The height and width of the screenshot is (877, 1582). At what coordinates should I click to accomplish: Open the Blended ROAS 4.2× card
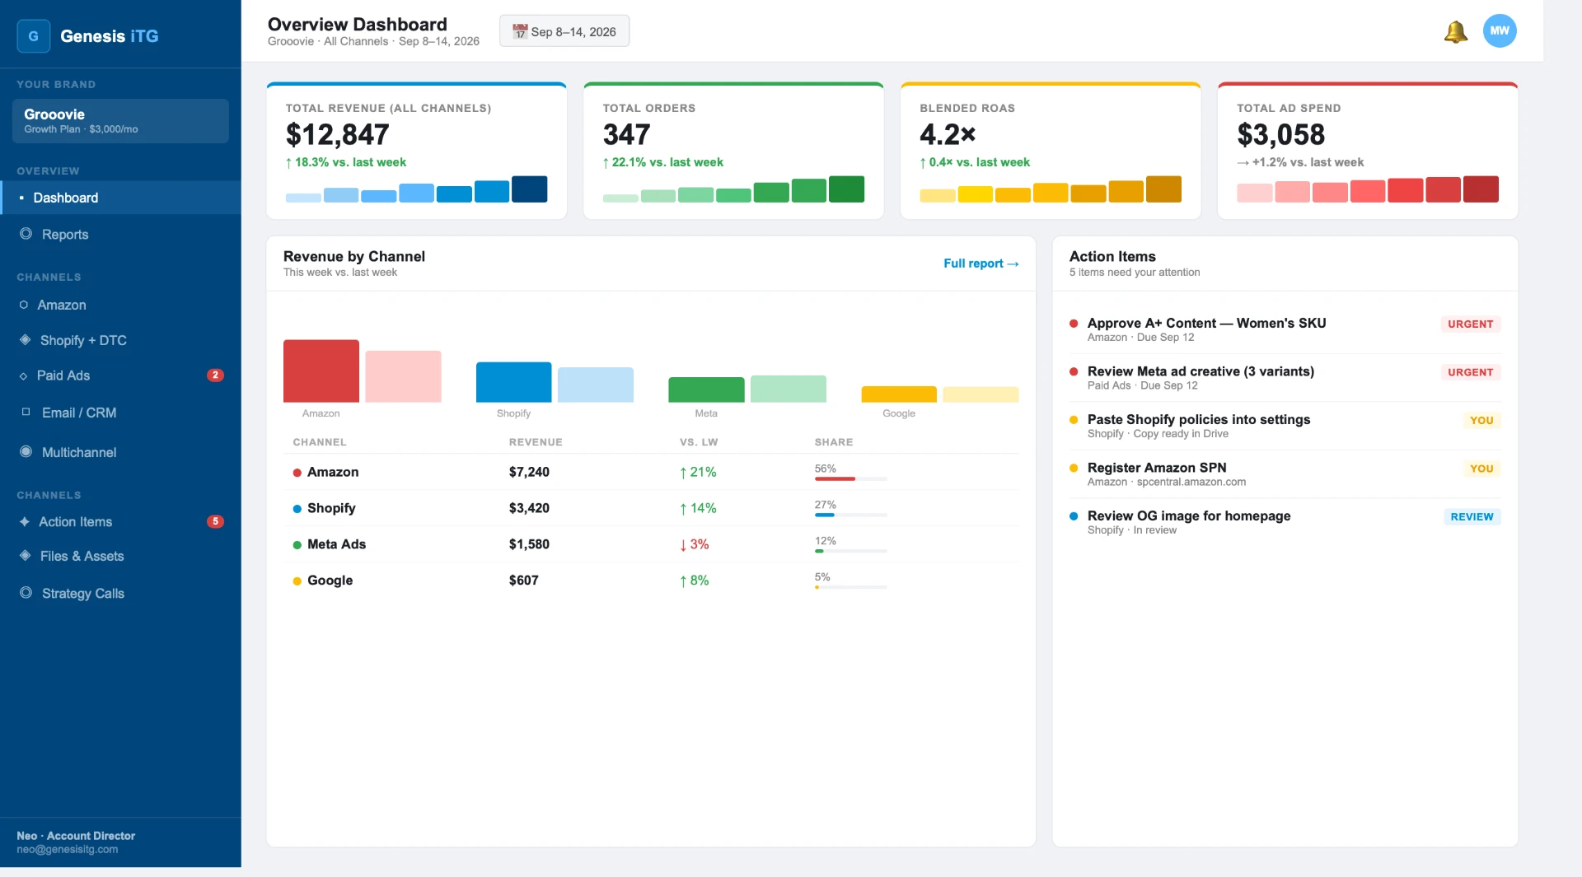point(1051,151)
